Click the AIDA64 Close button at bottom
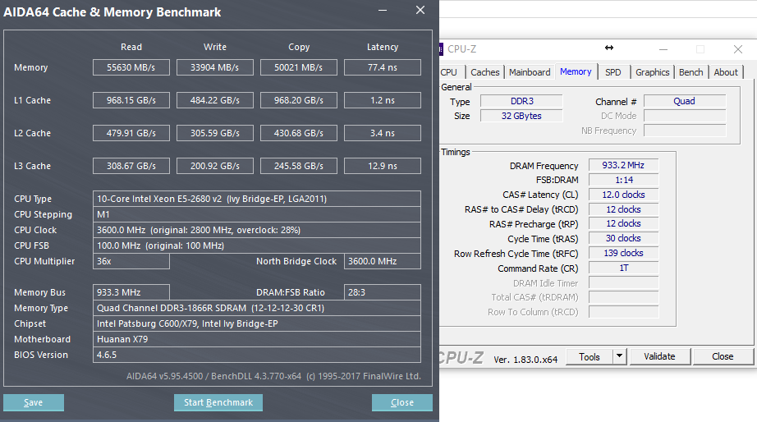This screenshot has width=757, height=422. click(x=402, y=402)
